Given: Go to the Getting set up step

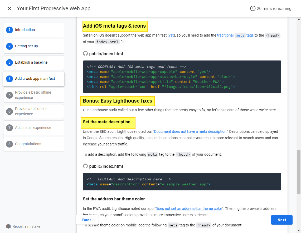Looking at the screenshot, I should (33, 46).
